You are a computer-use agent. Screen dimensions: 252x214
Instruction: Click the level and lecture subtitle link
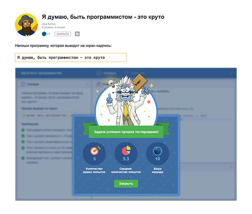(53, 27)
